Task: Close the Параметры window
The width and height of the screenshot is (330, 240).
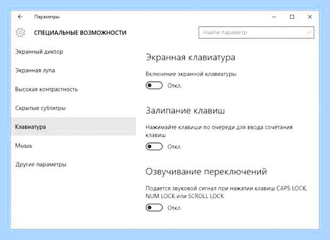Action: point(310,17)
